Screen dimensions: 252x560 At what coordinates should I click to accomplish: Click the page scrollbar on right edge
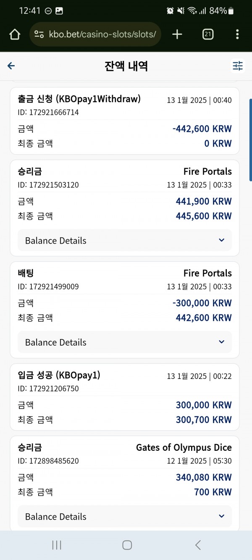pos(251,140)
